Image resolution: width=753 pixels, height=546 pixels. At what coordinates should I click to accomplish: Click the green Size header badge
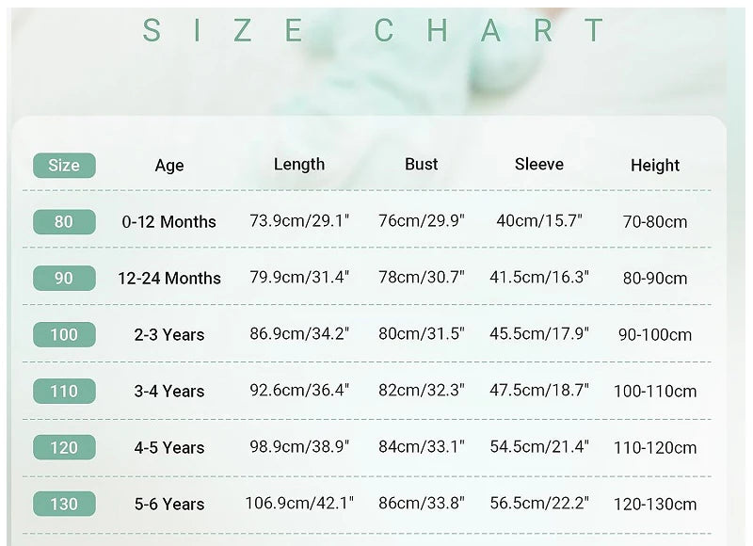coord(64,165)
